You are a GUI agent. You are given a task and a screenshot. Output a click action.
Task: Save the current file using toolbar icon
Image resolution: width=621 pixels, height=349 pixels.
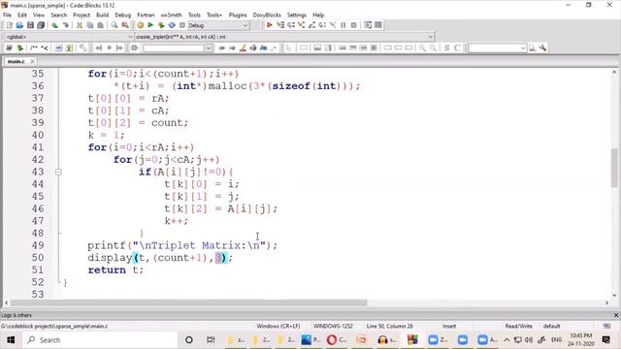click(x=30, y=25)
